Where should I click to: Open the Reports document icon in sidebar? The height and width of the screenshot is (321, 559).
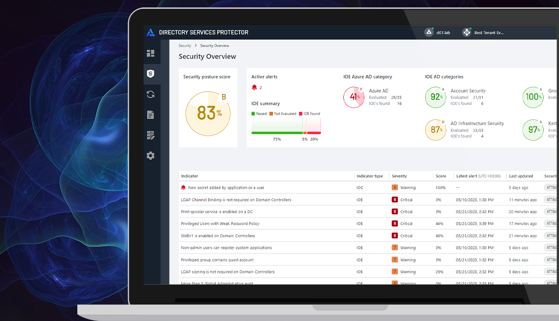(150, 114)
